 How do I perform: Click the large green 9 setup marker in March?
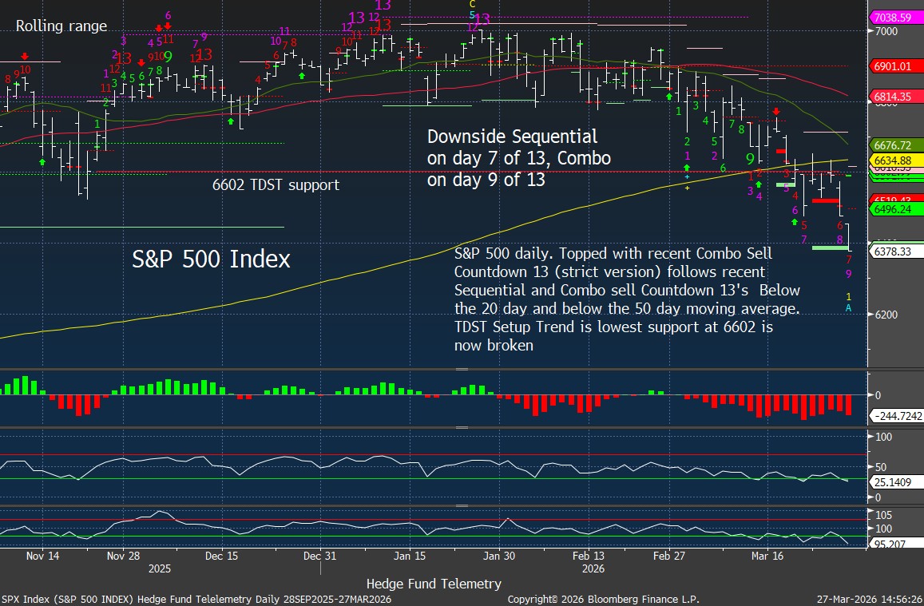pyautogui.click(x=750, y=158)
